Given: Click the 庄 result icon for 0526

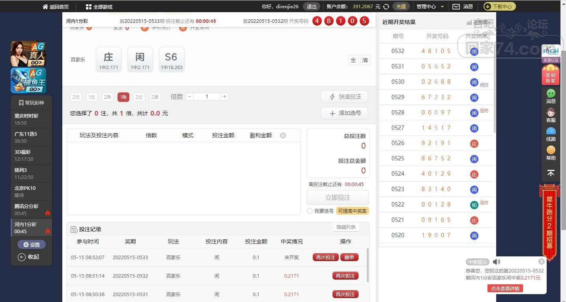Looking at the screenshot, I should 474,144.
